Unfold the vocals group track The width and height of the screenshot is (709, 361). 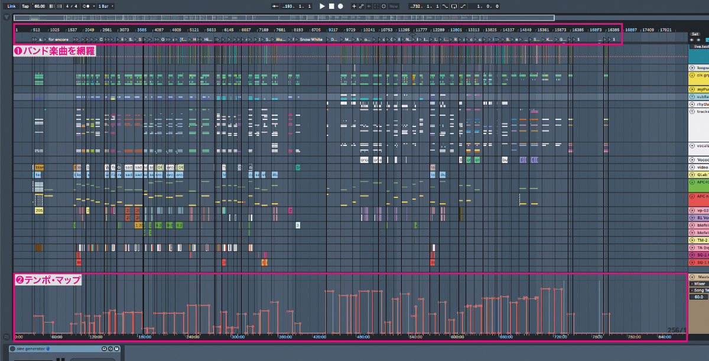click(692, 145)
